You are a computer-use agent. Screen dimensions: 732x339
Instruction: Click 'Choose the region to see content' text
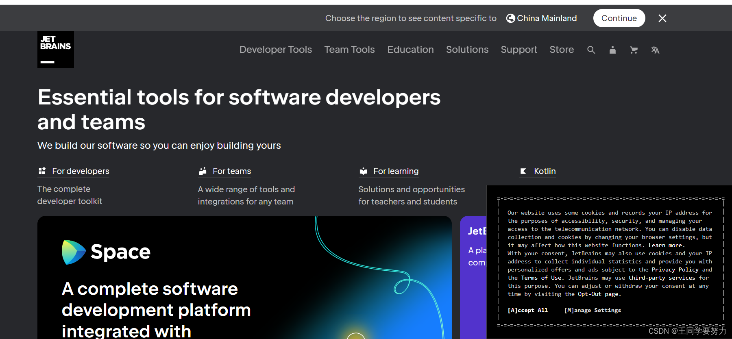[411, 18]
